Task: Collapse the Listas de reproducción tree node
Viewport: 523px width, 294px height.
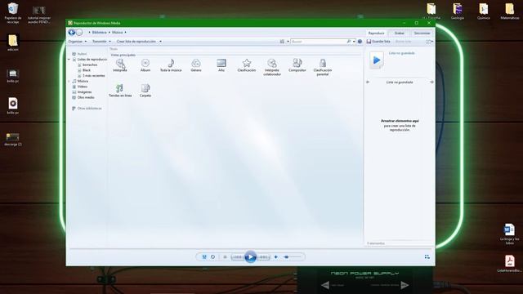Action: pyautogui.click(x=69, y=60)
